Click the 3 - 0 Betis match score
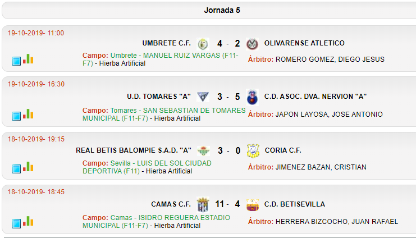 (229, 150)
